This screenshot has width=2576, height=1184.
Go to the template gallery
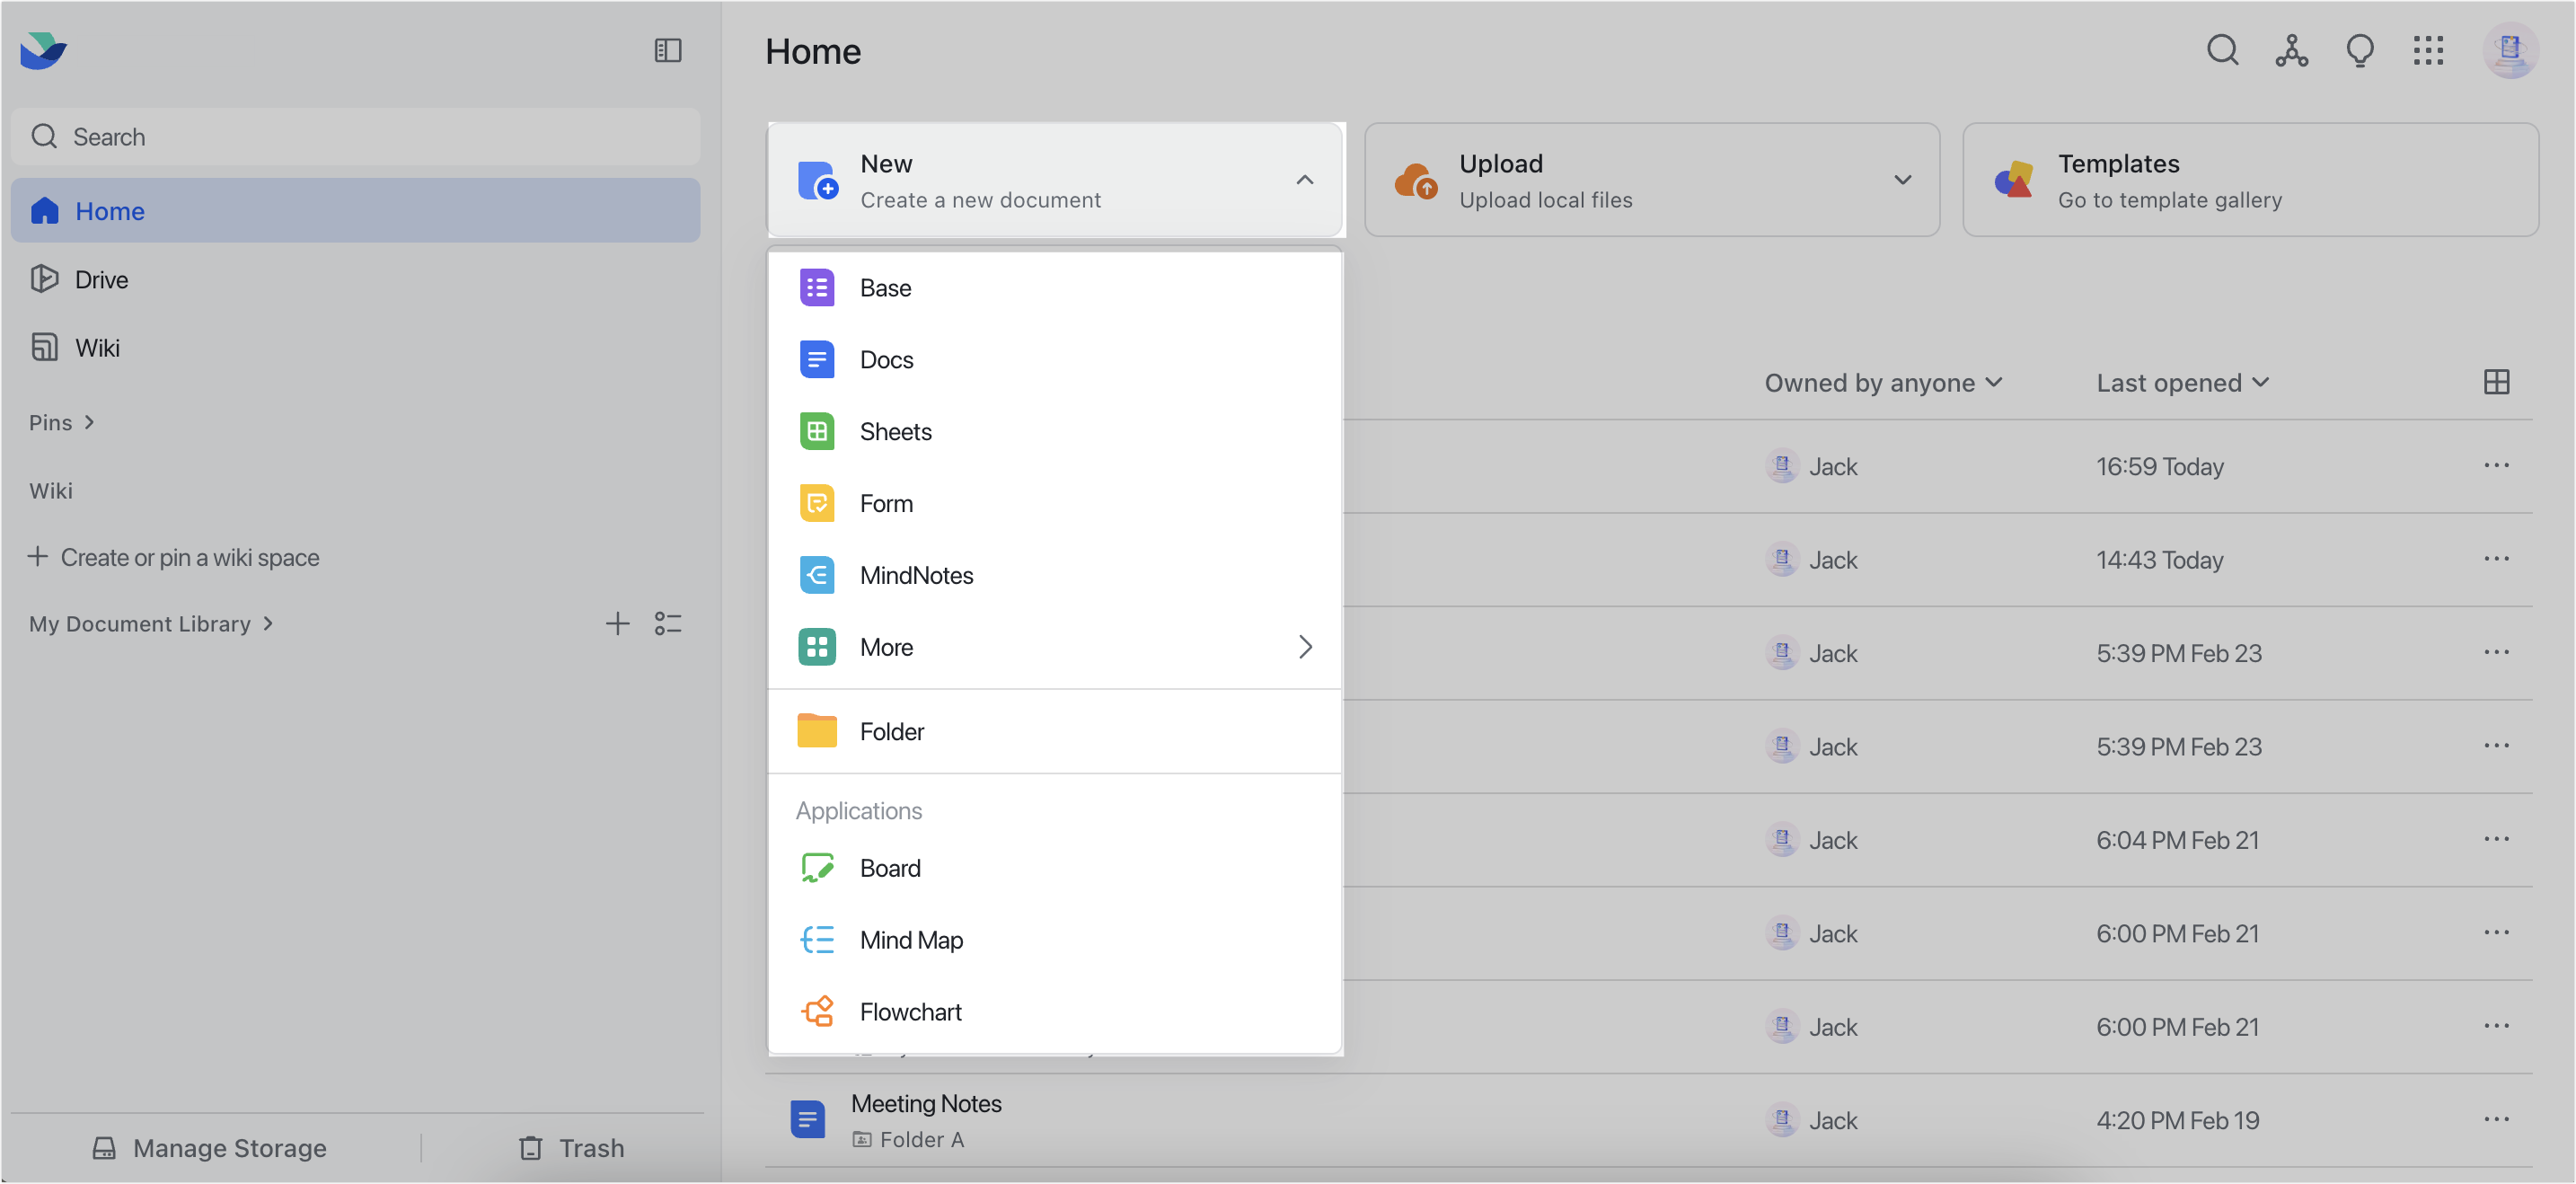point(2249,180)
